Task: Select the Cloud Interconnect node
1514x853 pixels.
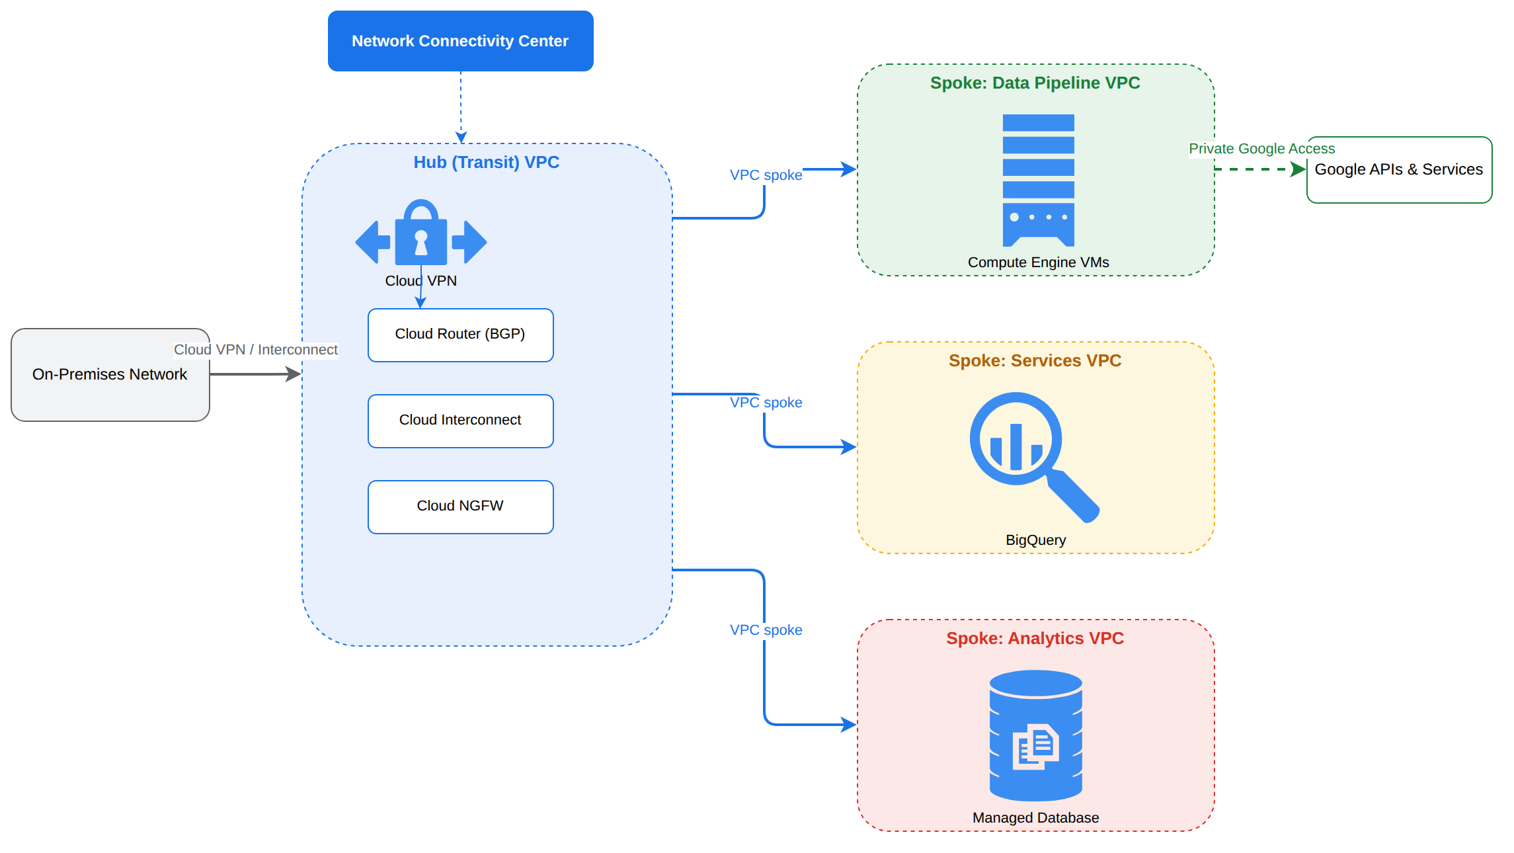Action: (x=460, y=421)
